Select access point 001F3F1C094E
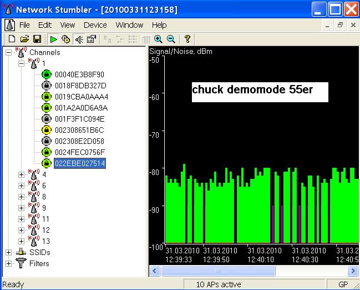360x290 pixels. tap(80, 119)
